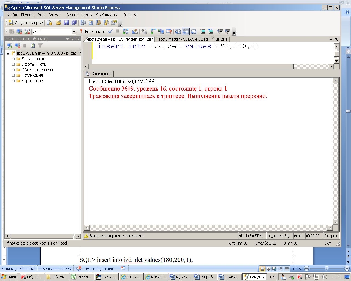Image resolution: width=351 pixels, height=281 pixels.
Task: Click Word zoom out minus button
Action: click(x=307, y=269)
